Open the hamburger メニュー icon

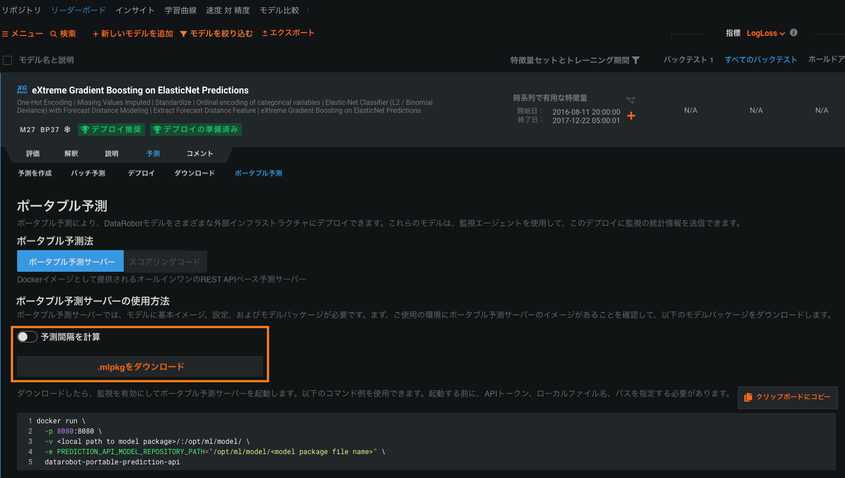(x=5, y=34)
